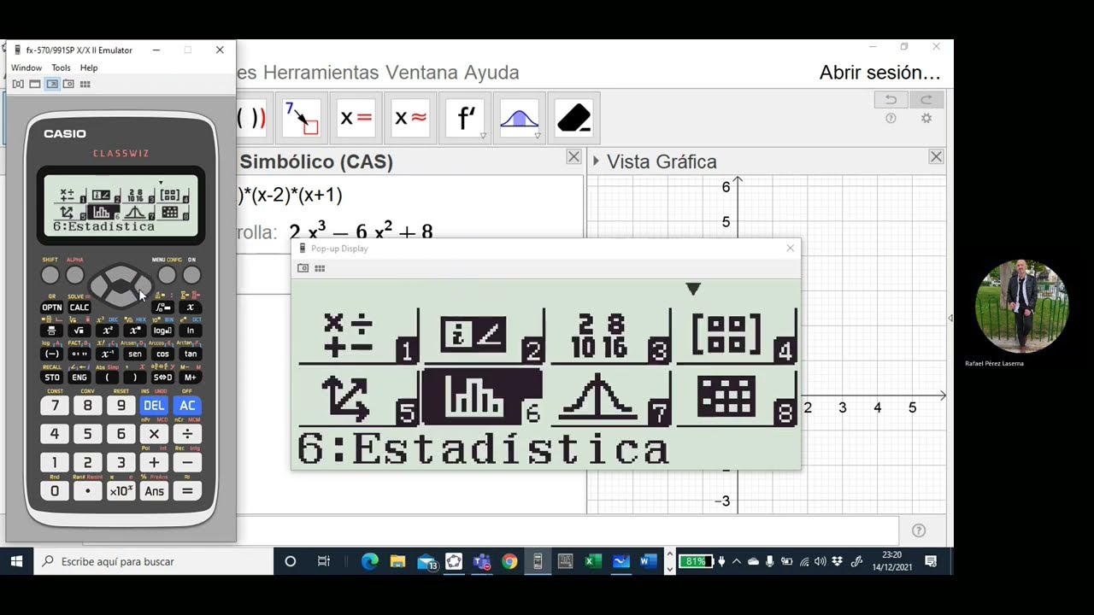This screenshot has height=615, width=1094.
Task: Select the GeoGebra Delete eraser tool
Action: click(574, 118)
